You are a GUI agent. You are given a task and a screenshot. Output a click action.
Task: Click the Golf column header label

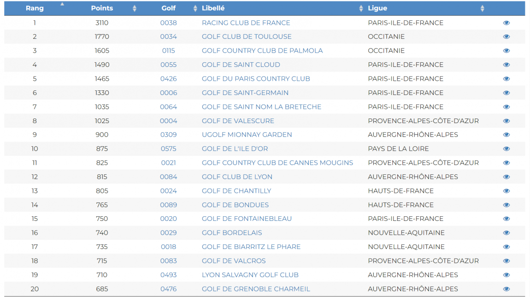tap(168, 8)
